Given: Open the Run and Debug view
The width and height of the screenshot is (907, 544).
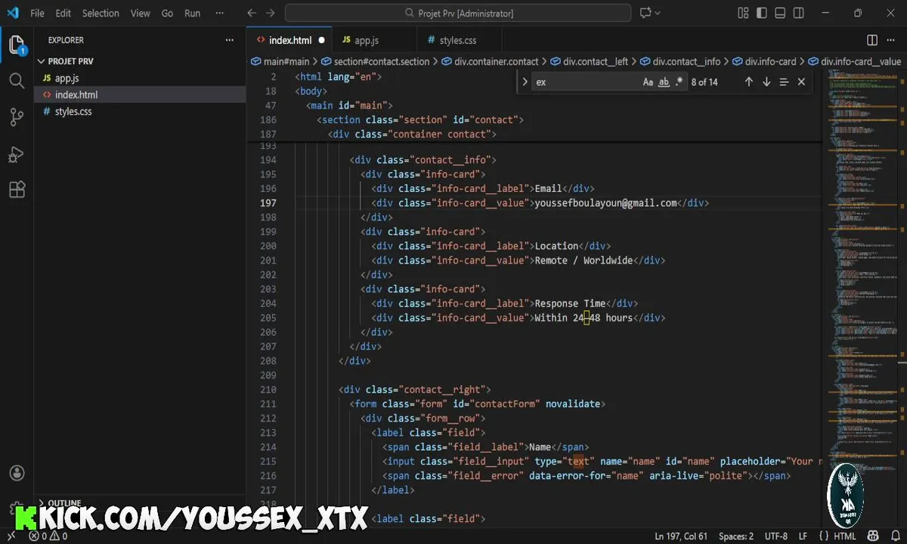Looking at the screenshot, I should tap(17, 154).
